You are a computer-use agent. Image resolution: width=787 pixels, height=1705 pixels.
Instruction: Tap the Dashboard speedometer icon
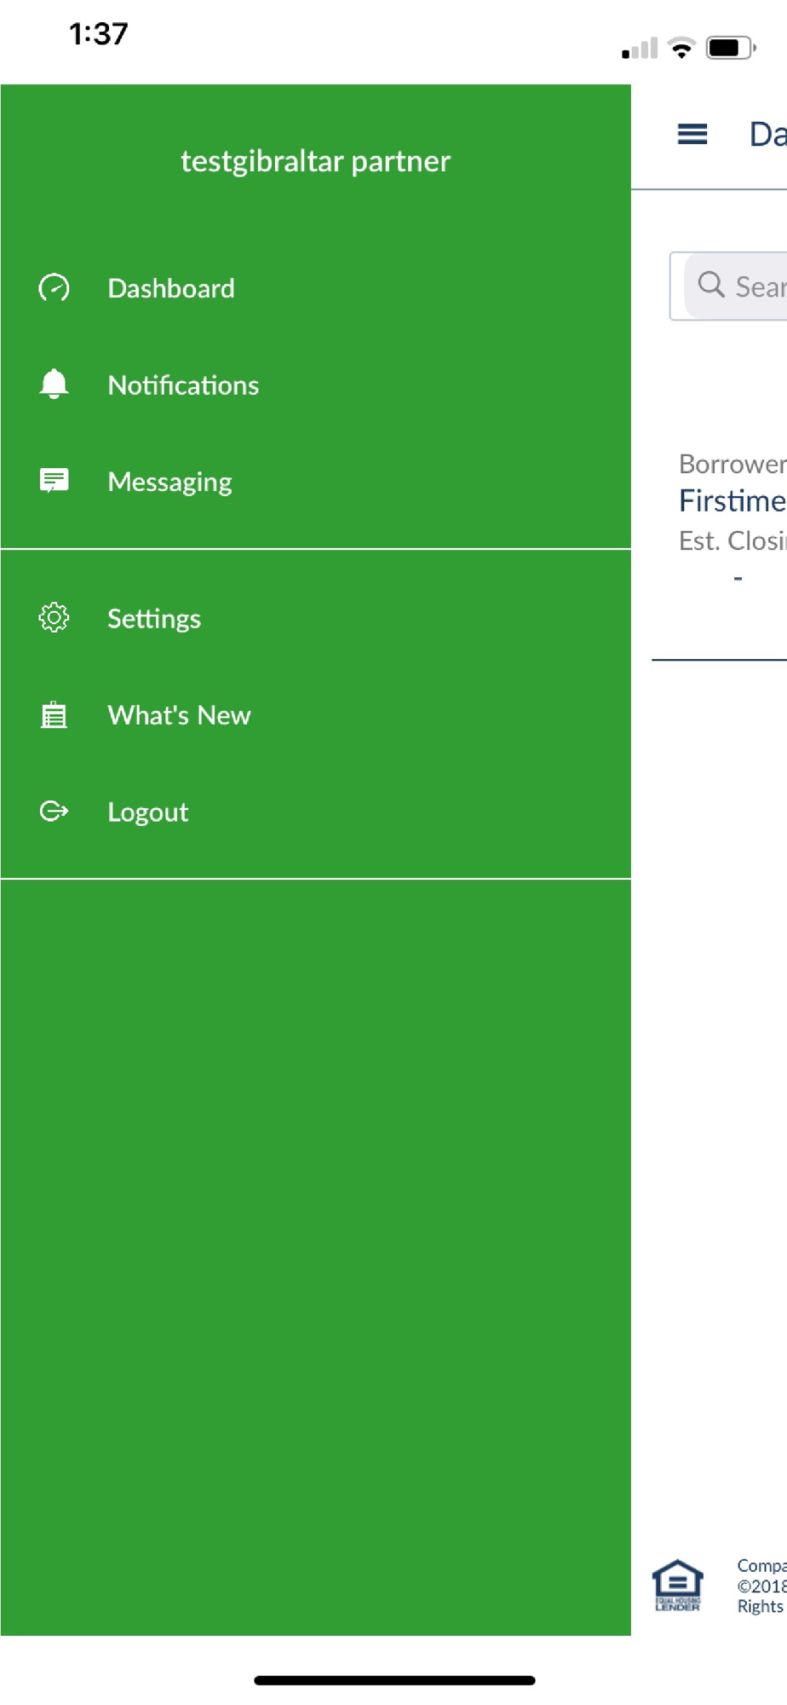(54, 288)
